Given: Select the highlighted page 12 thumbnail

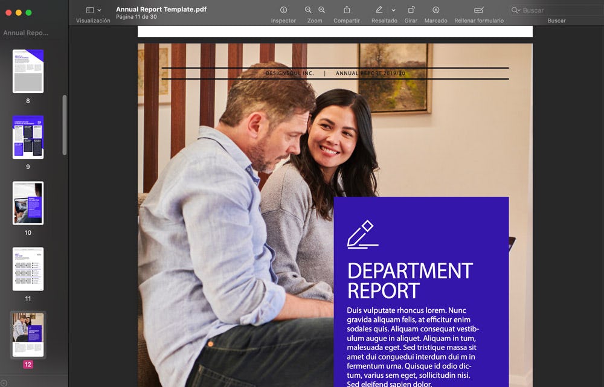Looking at the screenshot, I should click(x=28, y=334).
